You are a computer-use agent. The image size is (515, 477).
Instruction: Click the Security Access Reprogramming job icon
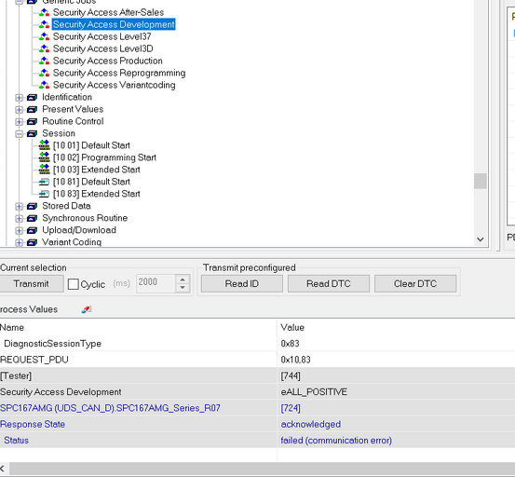click(x=44, y=74)
